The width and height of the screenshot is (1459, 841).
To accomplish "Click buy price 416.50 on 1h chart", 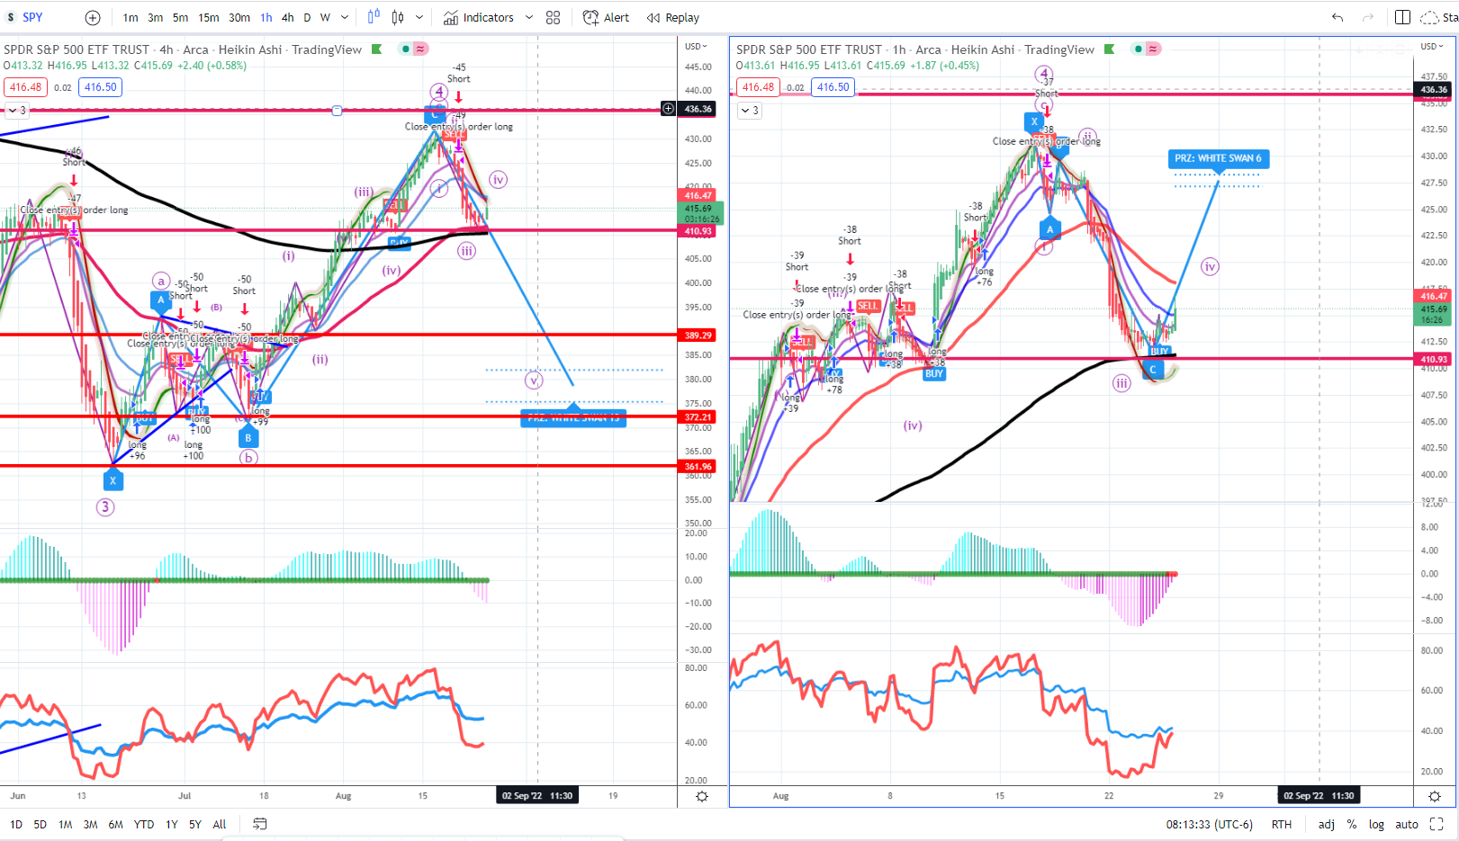I will pos(833,87).
